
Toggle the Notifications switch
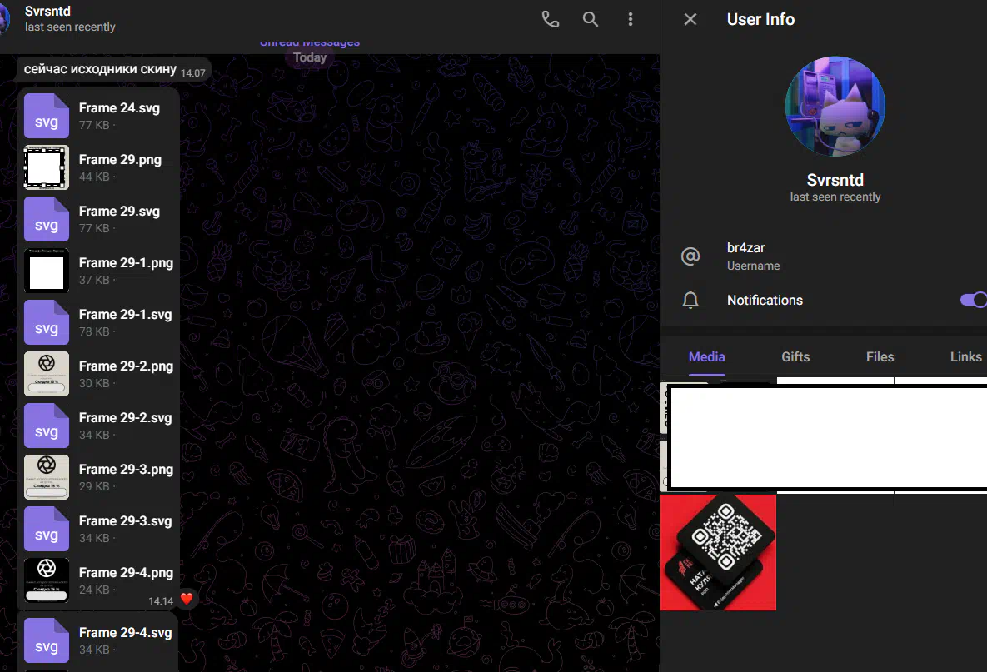pos(973,300)
